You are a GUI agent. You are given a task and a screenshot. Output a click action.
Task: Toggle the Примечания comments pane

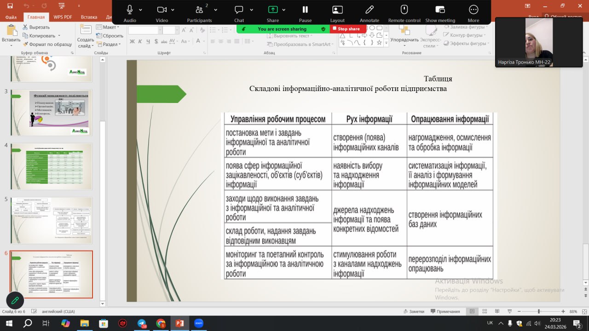pos(445,311)
